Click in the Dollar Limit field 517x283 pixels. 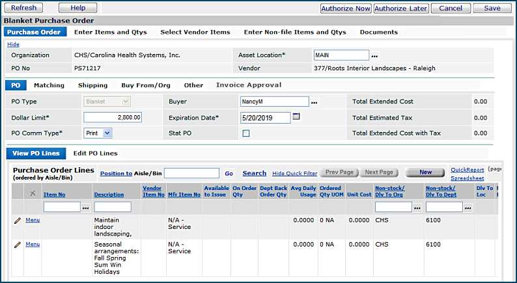(x=113, y=118)
